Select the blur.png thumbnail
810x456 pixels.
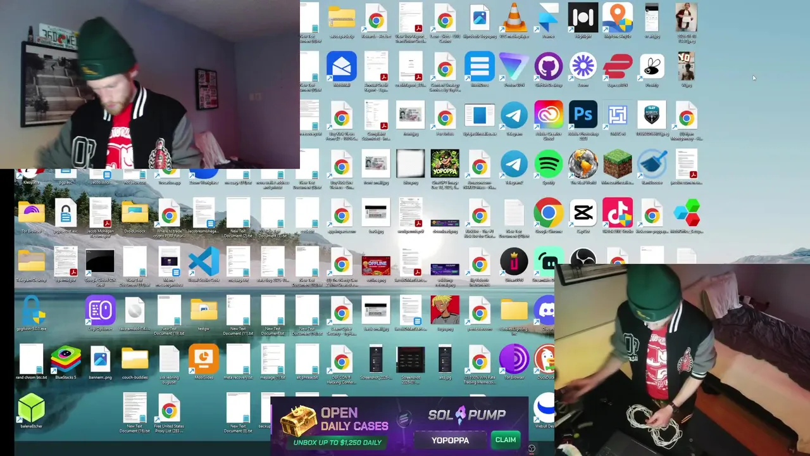411,165
